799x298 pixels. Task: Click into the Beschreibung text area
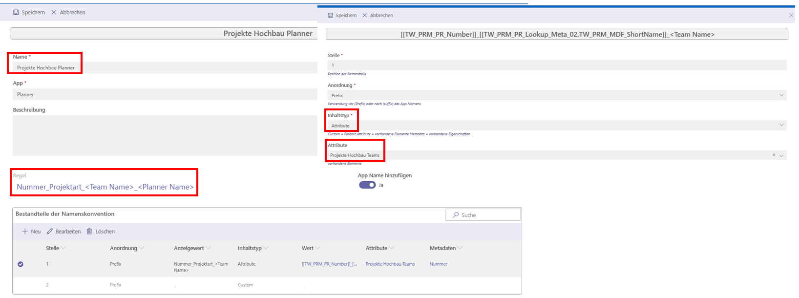point(165,136)
